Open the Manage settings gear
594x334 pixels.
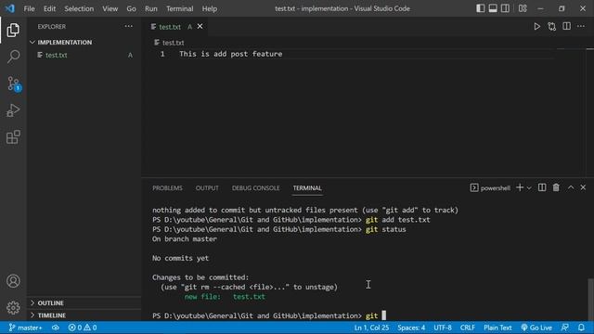pos(13,307)
